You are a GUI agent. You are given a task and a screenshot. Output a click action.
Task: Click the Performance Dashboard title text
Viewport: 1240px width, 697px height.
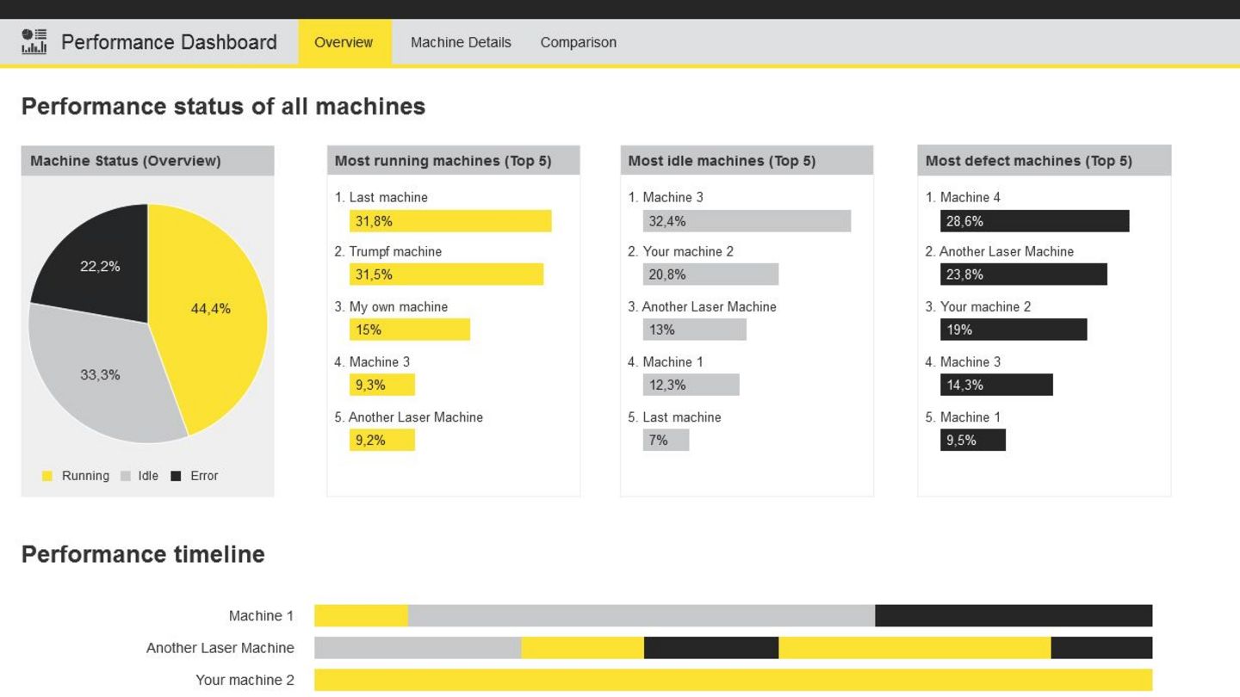[x=169, y=42]
